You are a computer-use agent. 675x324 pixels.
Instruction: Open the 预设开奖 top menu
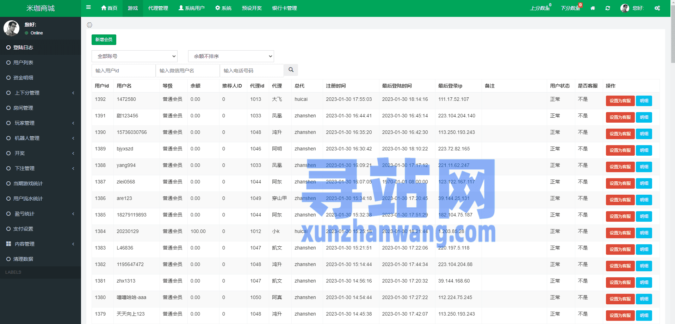[252, 8]
